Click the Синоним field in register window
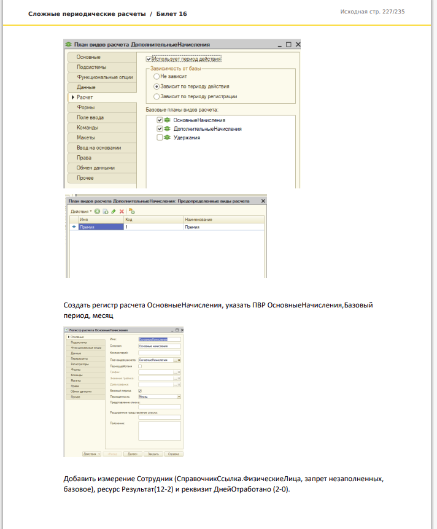The height and width of the screenshot is (529, 437). click(160, 346)
